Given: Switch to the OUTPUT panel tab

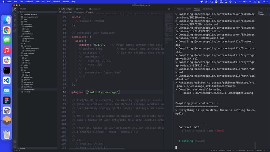Looking at the screenshot, I should (x=188, y=9).
